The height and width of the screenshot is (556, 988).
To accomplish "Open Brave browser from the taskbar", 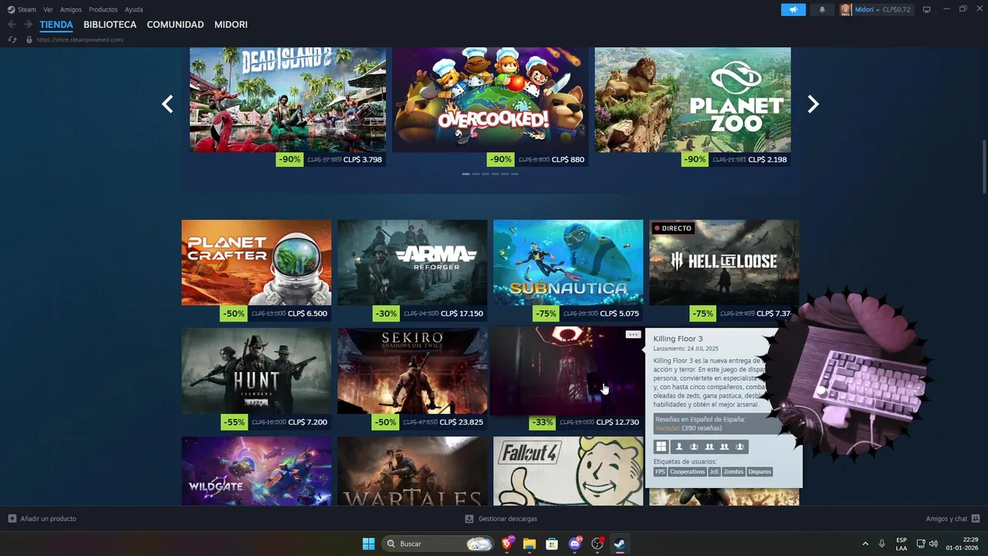I will click(507, 544).
